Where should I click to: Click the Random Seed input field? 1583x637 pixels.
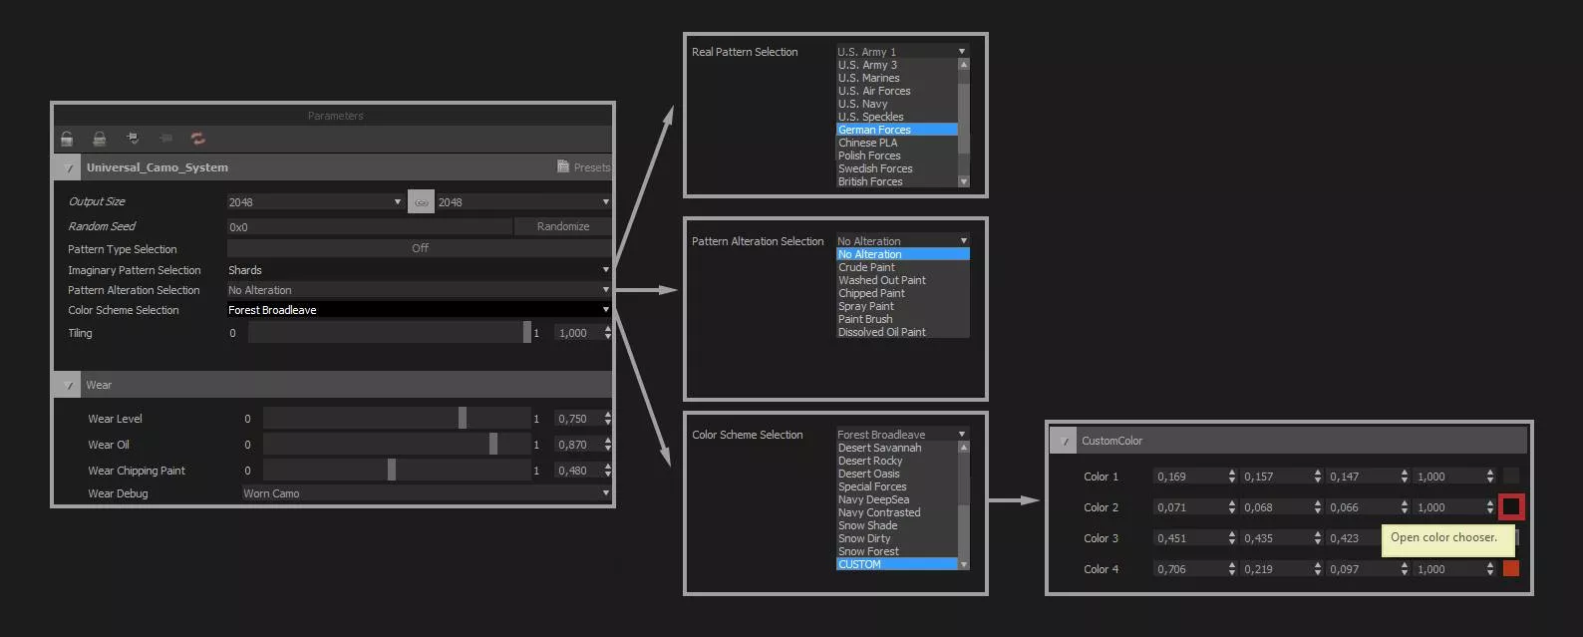pos(369,227)
